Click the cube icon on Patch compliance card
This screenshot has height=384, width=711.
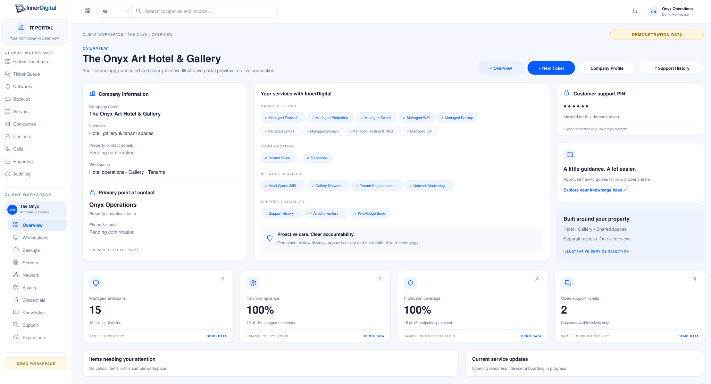[253, 283]
